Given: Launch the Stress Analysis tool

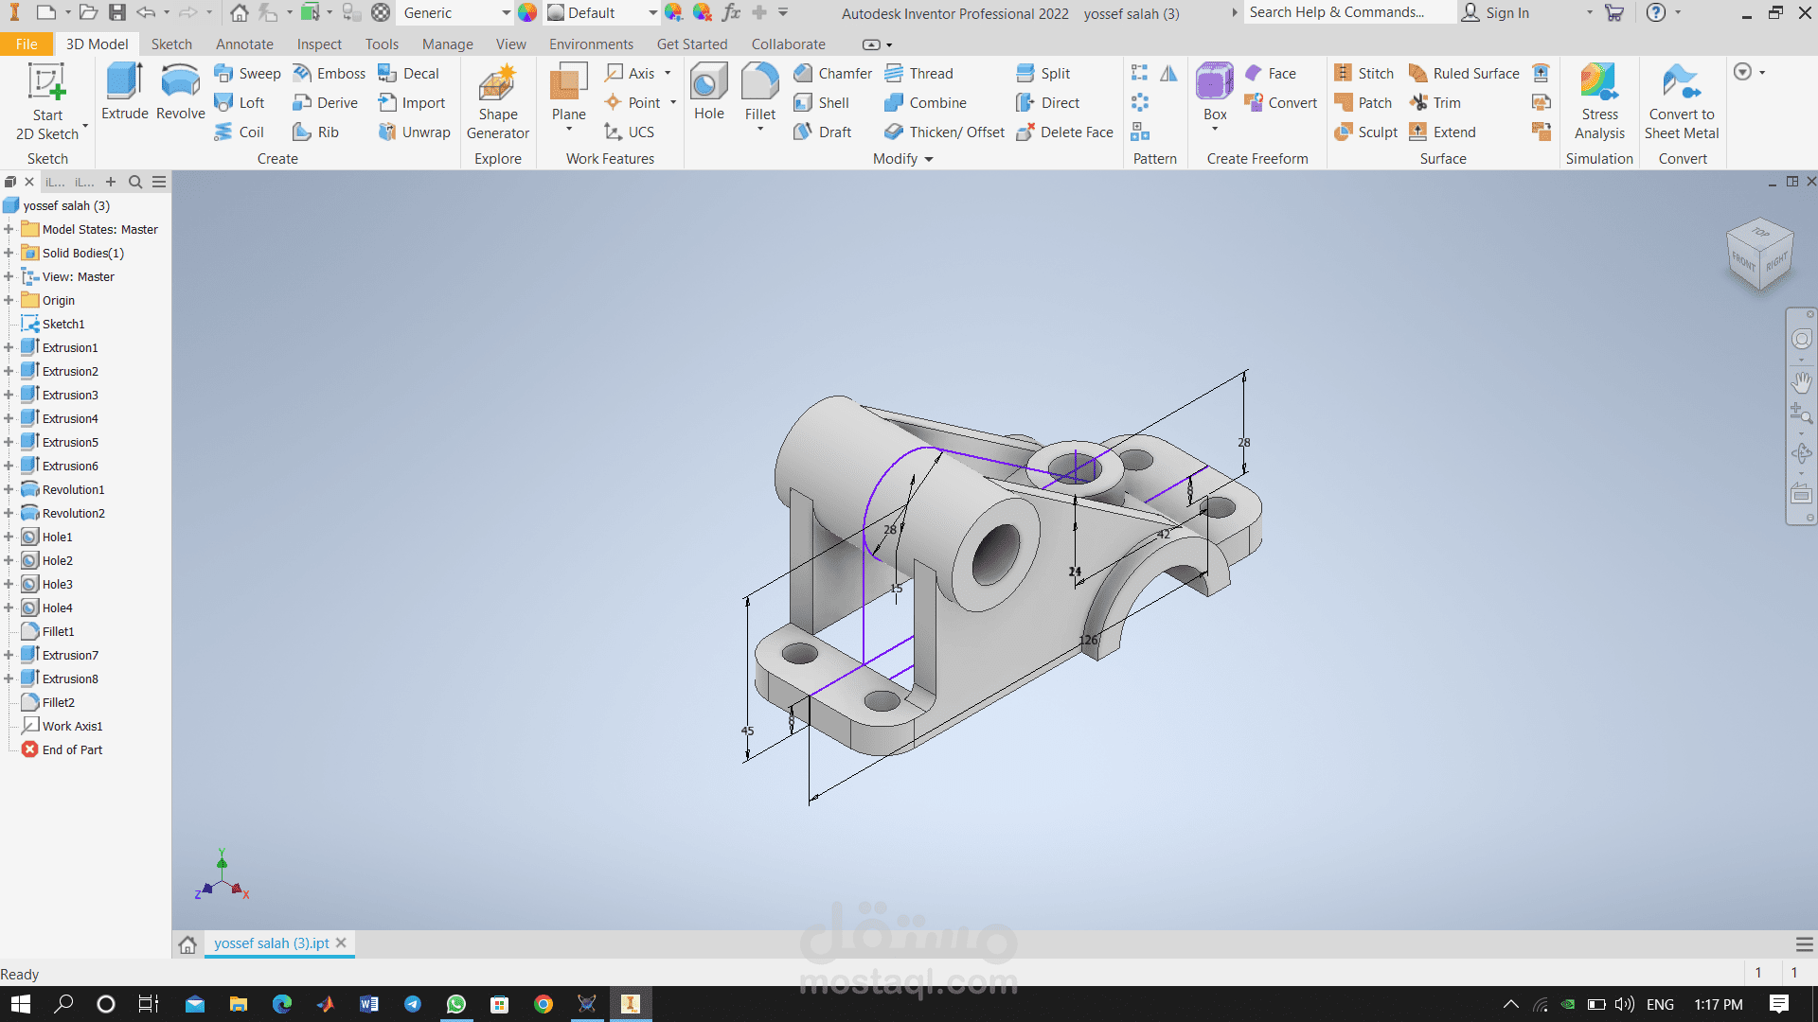Looking at the screenshot, I should 1599,99.
